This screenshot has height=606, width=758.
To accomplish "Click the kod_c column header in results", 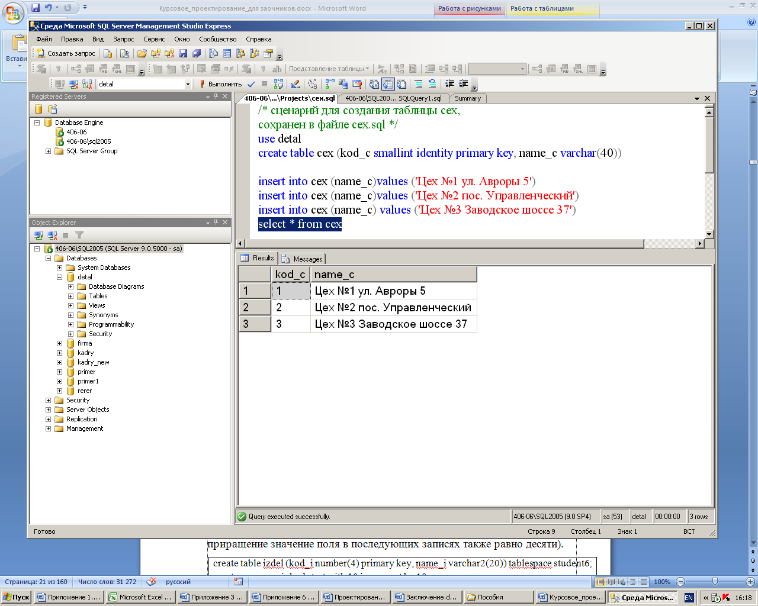I will tap(291, 274).
